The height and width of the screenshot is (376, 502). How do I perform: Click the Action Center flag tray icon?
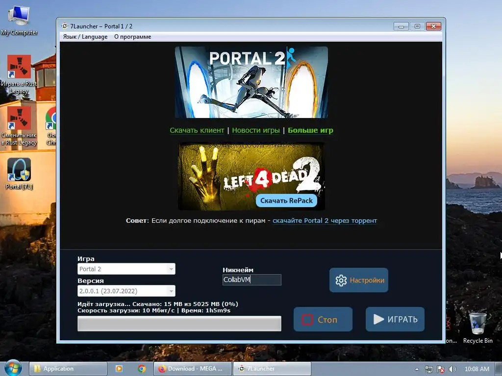[441, 369]
